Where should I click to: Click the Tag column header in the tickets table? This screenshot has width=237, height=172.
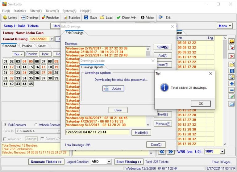click(x=210, y=38)
